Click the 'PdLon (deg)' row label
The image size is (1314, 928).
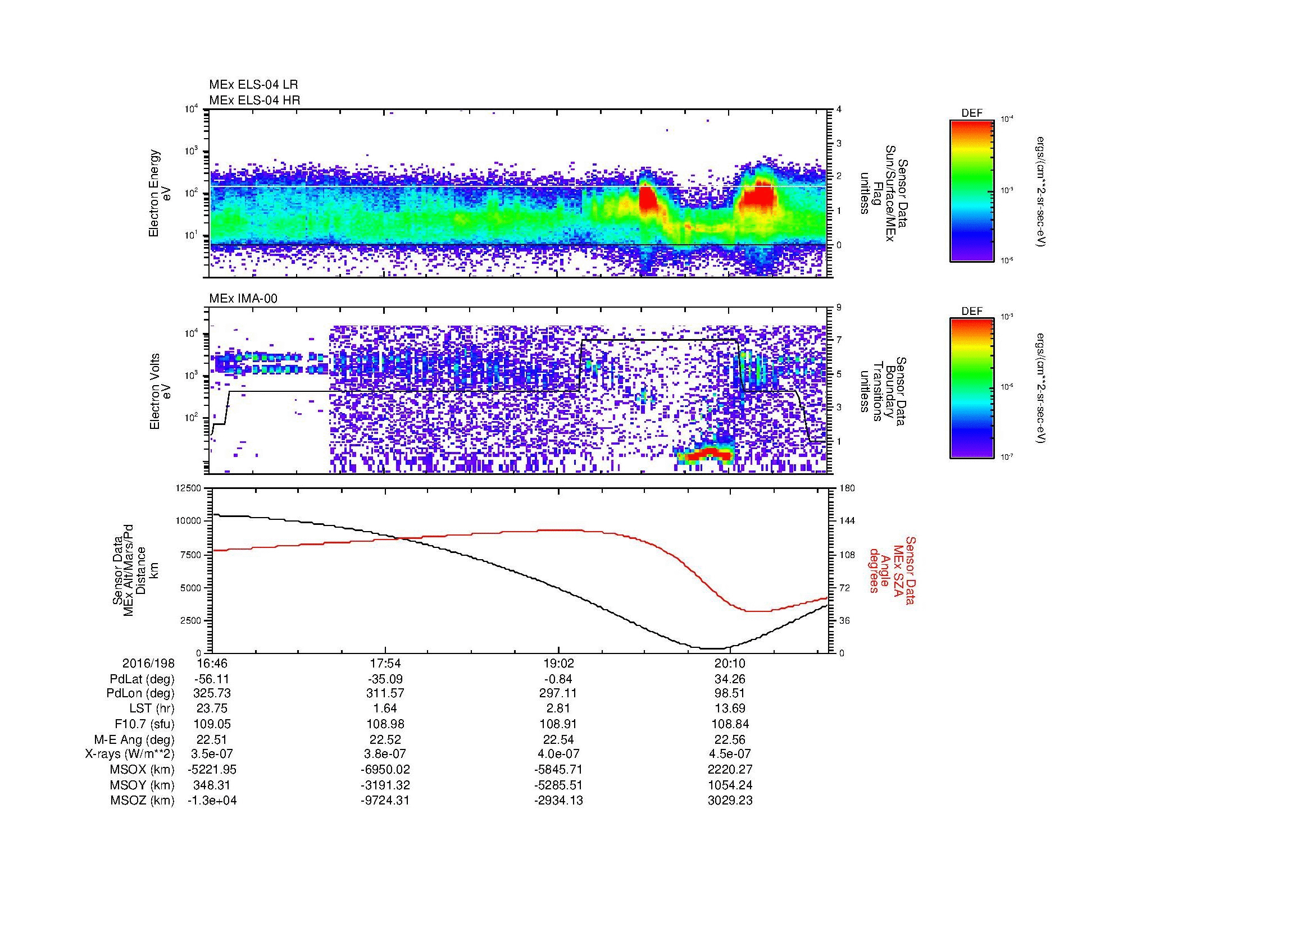coord(141,693)
